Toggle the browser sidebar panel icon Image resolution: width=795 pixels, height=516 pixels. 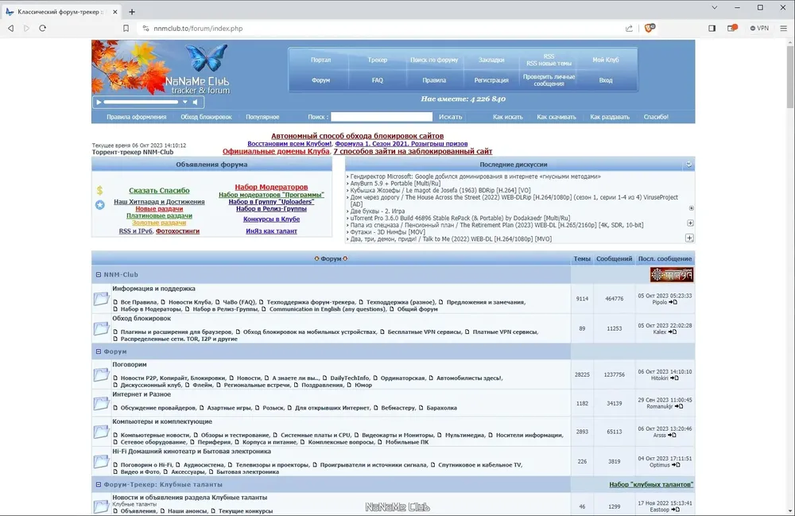coord(712,29)
